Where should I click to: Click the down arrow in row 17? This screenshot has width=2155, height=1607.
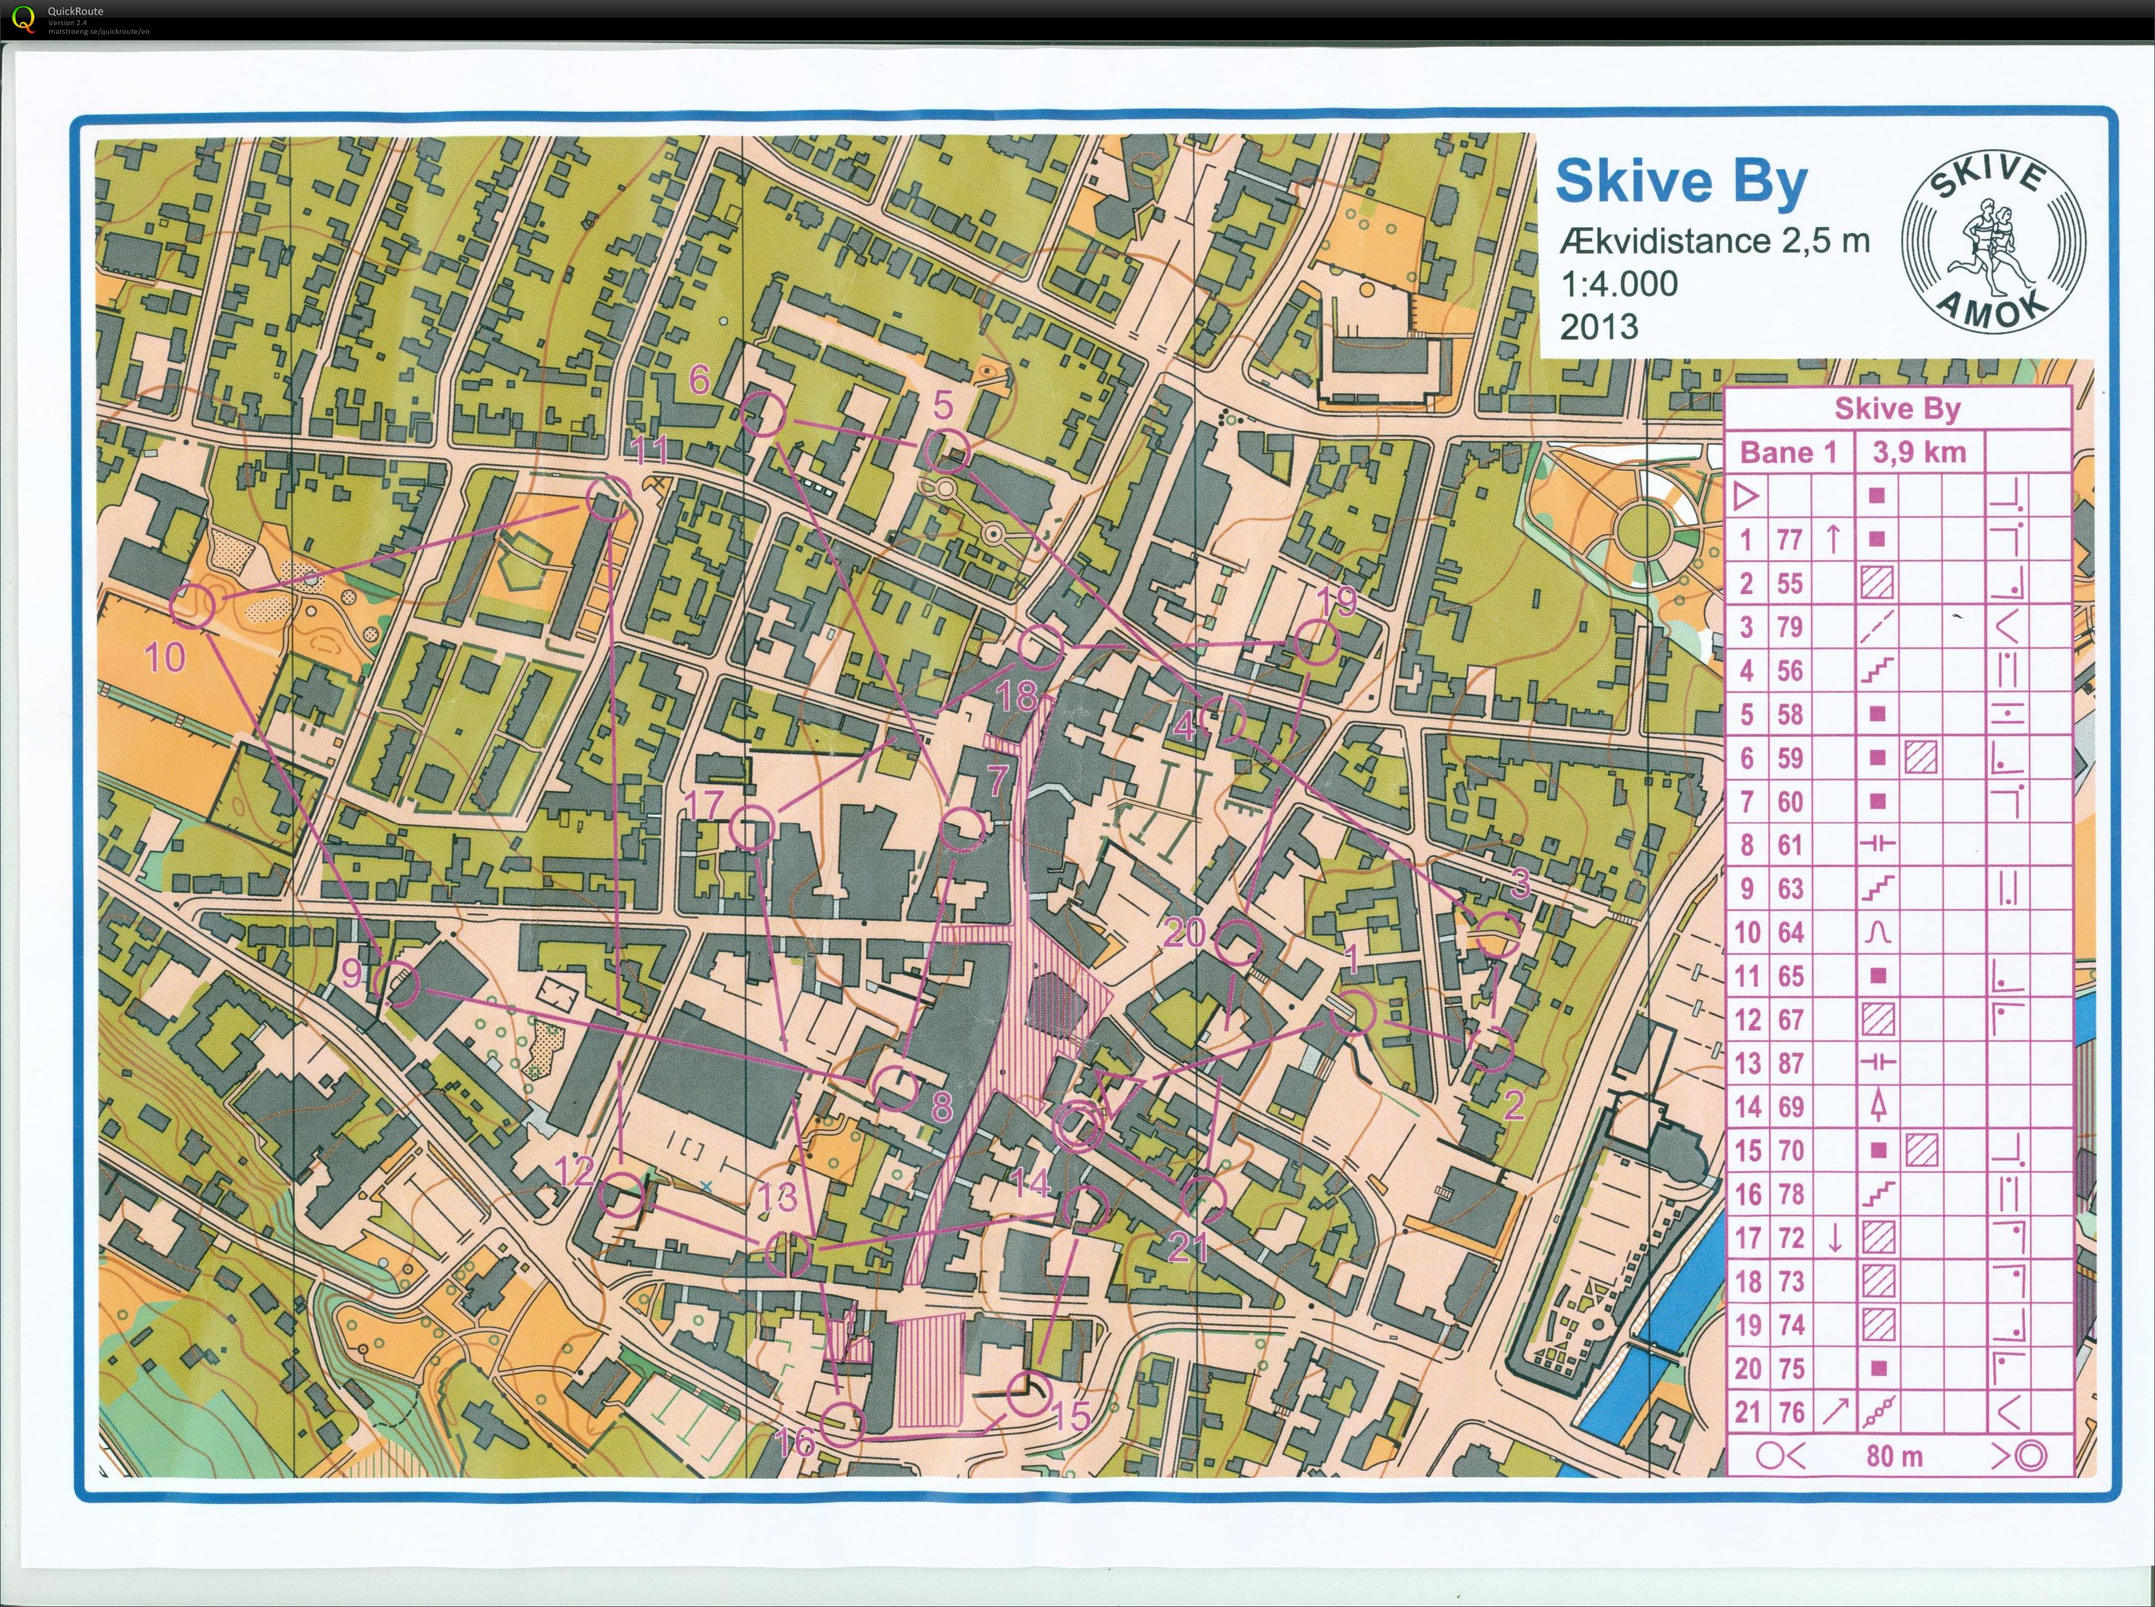pos(1834,1237)
